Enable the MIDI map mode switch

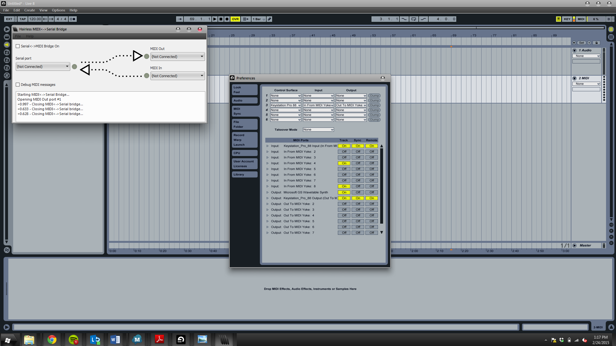coord(581,19)
